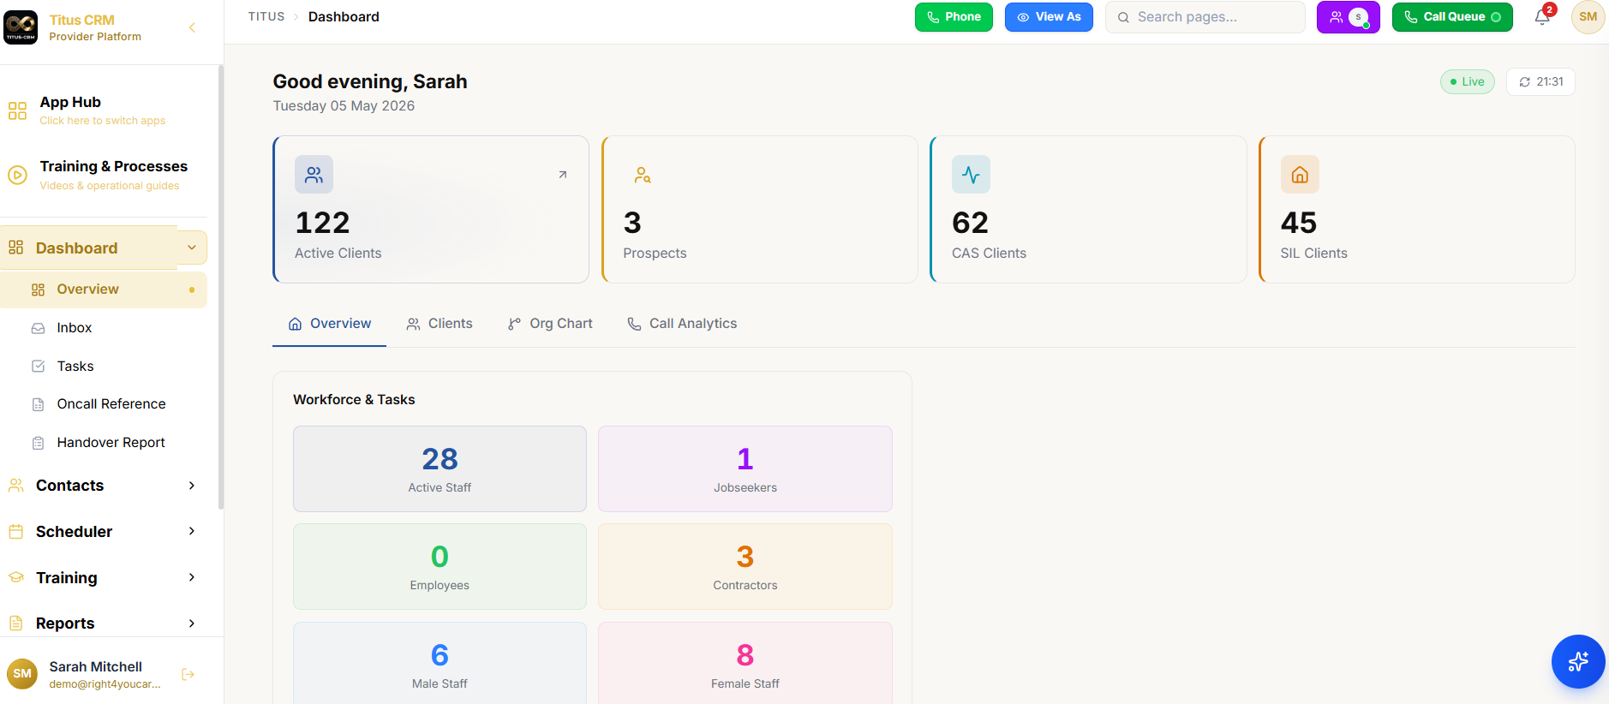Click the 21:31 refresh button
Screen dimensions: 1609x704
1540,82
